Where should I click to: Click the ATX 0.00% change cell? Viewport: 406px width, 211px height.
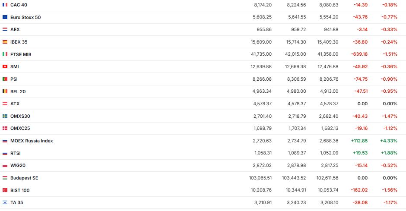(390, 104)
